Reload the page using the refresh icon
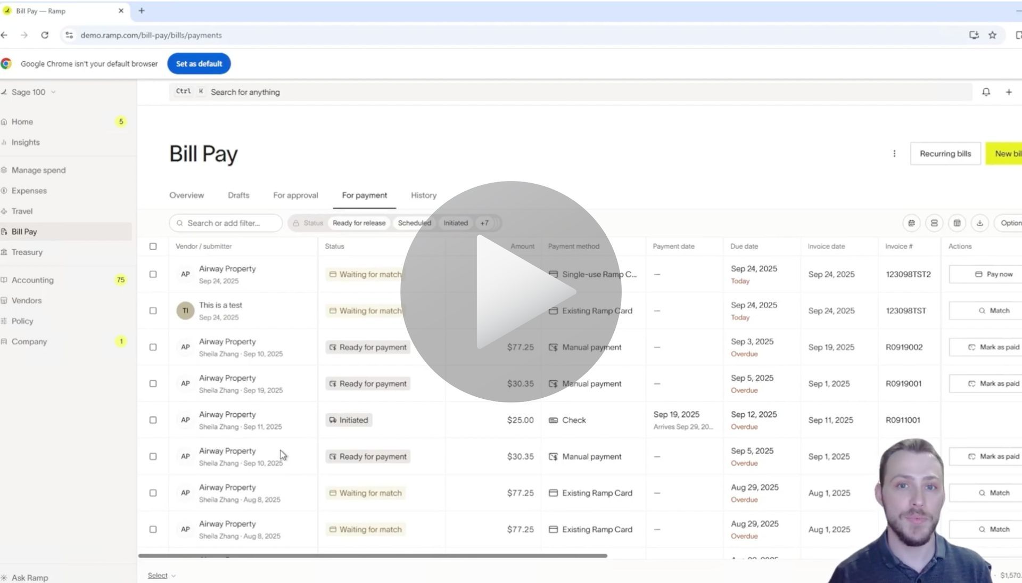The height and width of the screenshot is (583, 1022). (45, 35)
